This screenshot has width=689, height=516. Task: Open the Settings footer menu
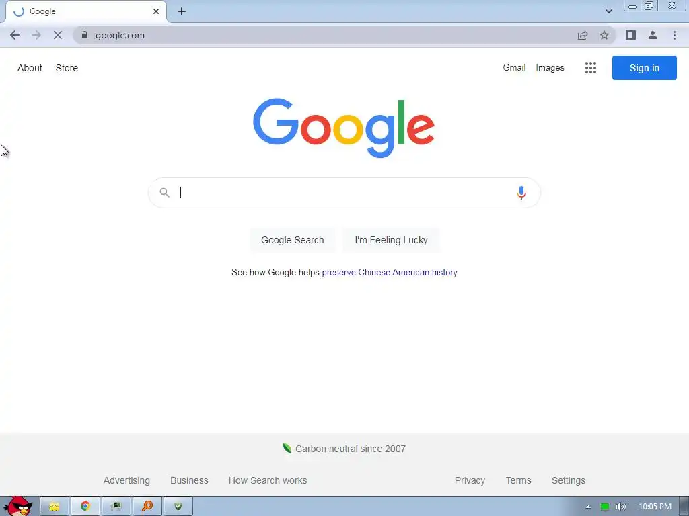click(568, 480)
